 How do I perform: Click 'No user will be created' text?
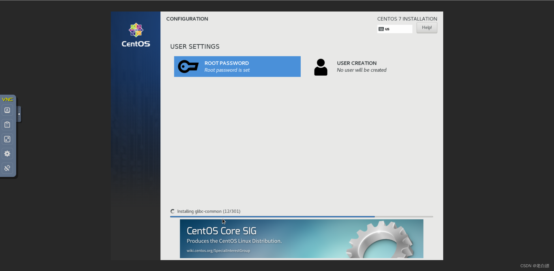click(x=362, y=70)
